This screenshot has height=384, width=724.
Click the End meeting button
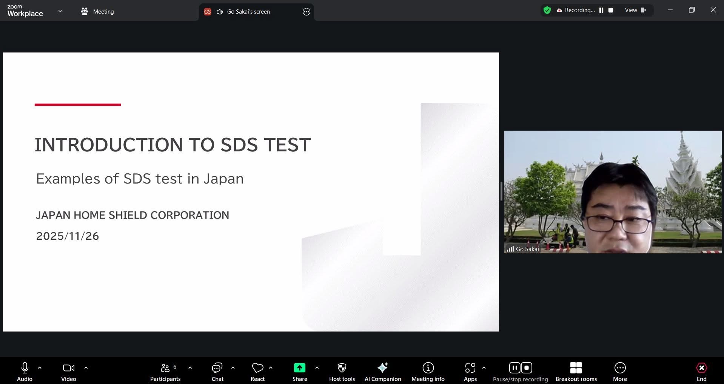[x=701, y=372]
